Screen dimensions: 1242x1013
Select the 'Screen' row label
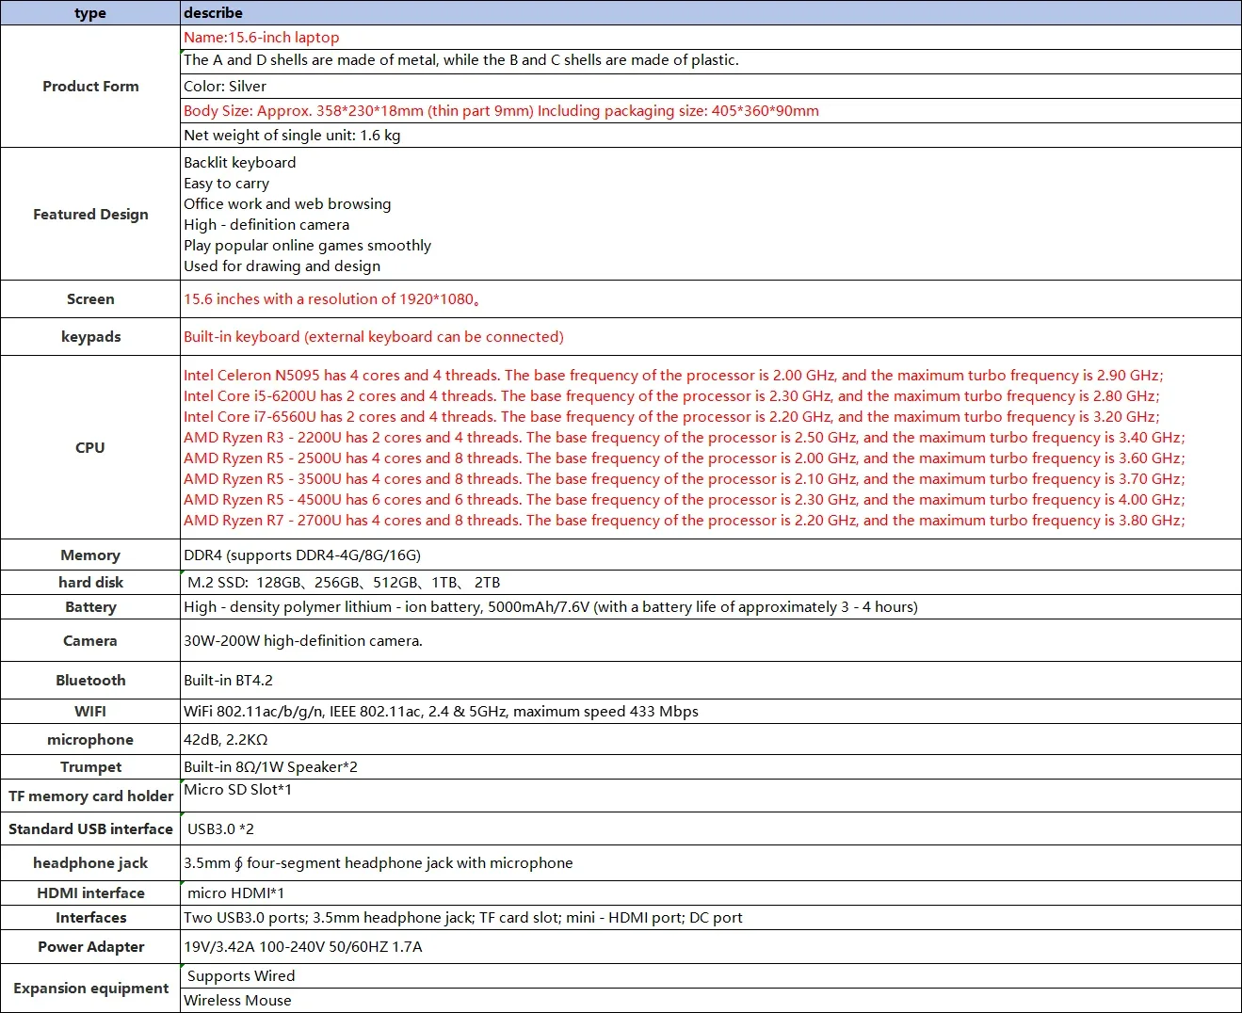[90, 298]
